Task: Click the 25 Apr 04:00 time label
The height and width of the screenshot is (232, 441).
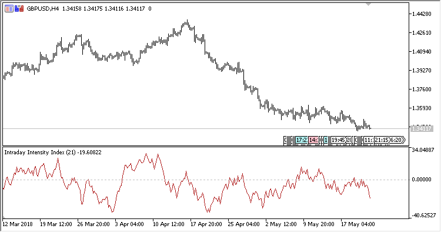Action: point(244,224)
